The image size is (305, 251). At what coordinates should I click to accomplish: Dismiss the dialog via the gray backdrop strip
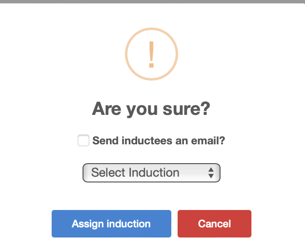tap(152, 1)
